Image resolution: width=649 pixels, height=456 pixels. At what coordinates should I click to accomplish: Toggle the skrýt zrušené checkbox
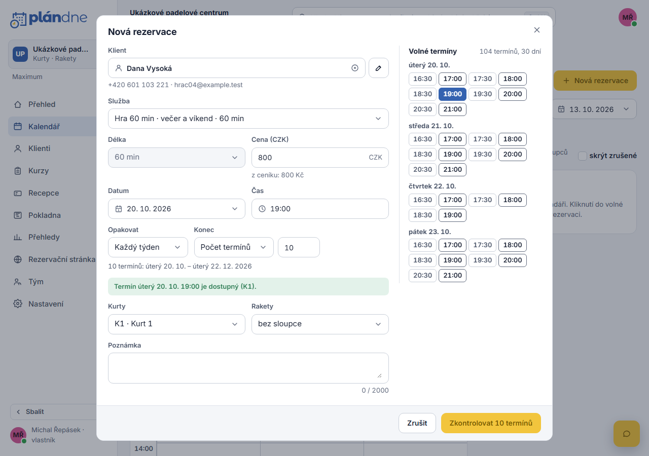point(583,156)
